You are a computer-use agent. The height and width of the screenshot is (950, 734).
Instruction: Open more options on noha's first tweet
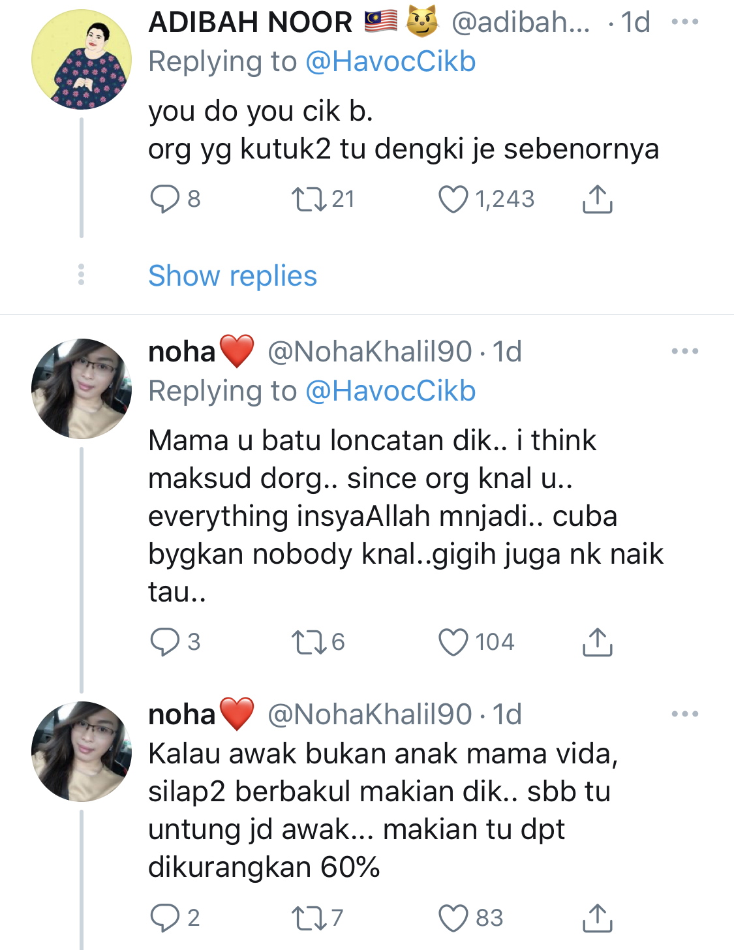(685, 352)
